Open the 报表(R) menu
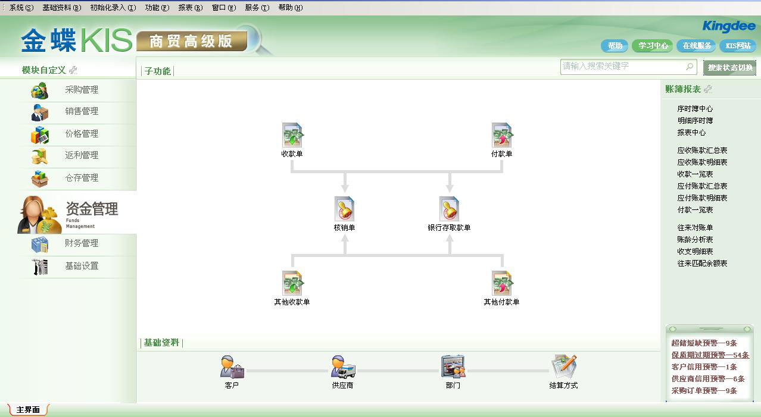Viewport: 761px width, 417px height. pyautogui.click(x=191, y=8)
